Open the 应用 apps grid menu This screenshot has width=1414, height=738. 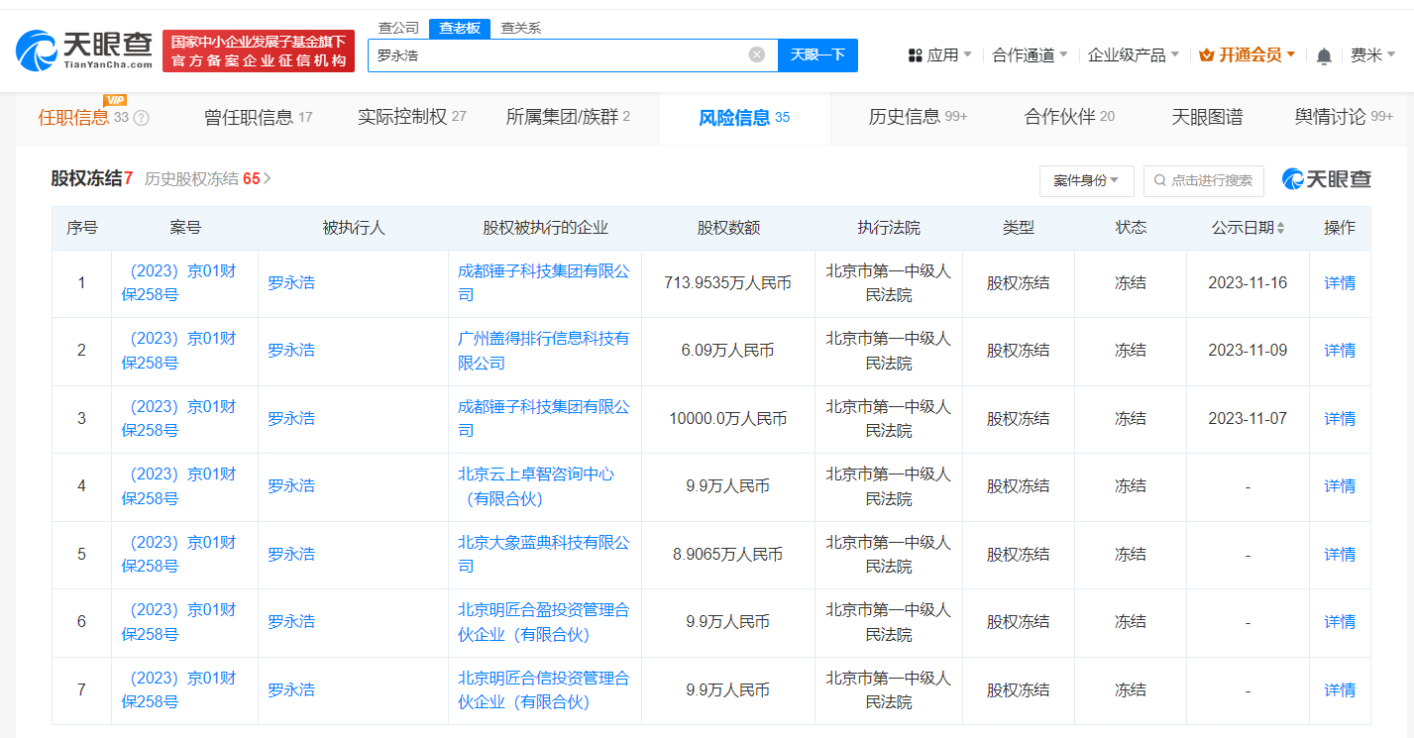pos(939,55)
